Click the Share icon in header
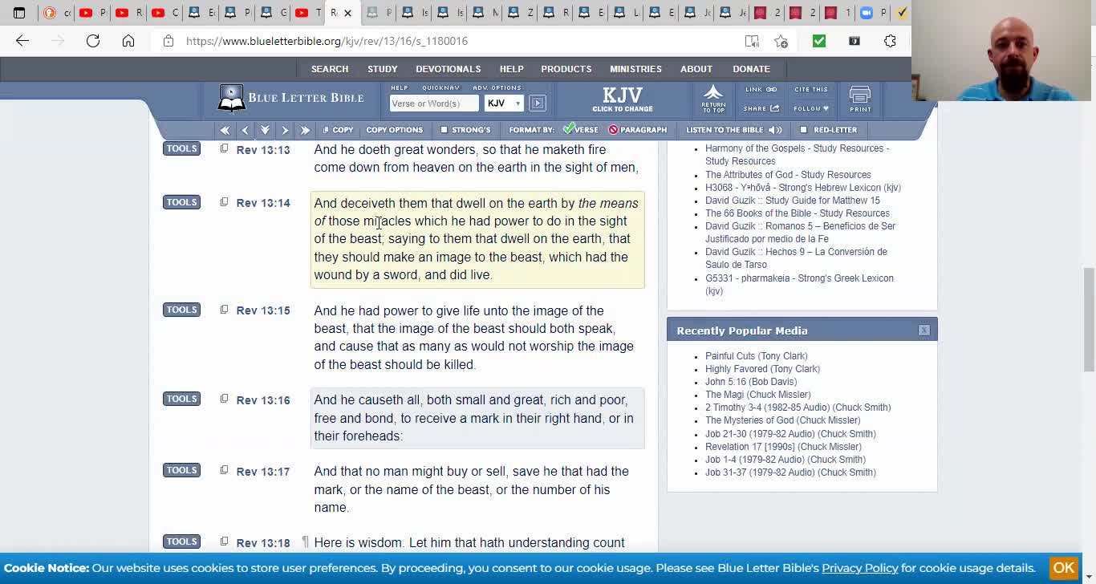Image resolution: width=1096 pixels, height=584 pixels. click(761, 108)
